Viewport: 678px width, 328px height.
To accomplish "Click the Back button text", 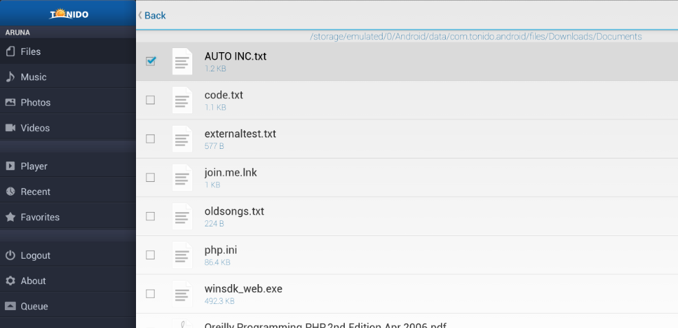I will click(x=155, y=16).
